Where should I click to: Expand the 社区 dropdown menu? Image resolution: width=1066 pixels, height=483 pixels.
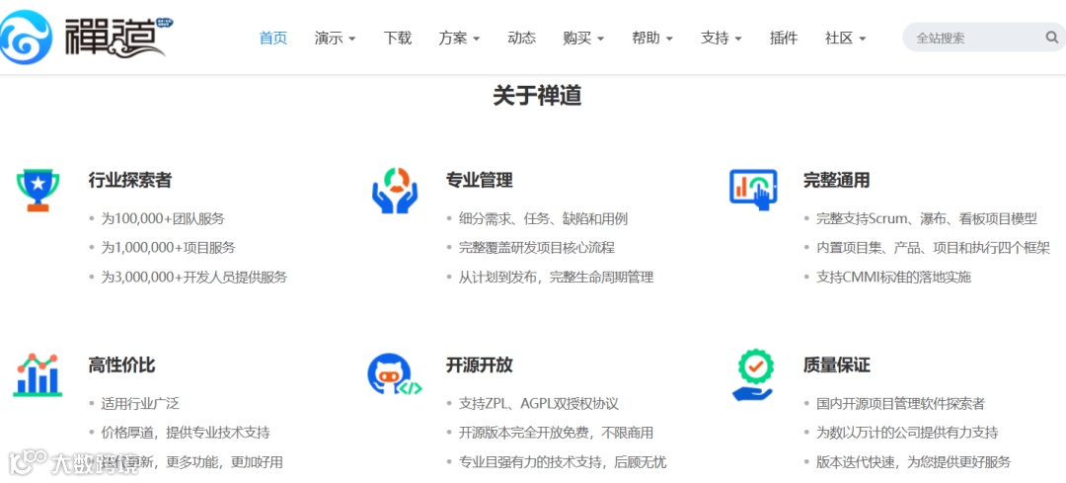846,39
